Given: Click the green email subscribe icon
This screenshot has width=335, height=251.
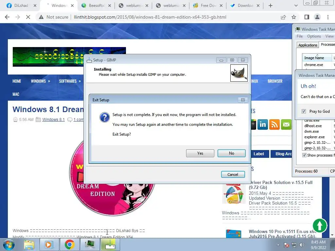Looking at the screenshot, I should (x=286, y=125).
